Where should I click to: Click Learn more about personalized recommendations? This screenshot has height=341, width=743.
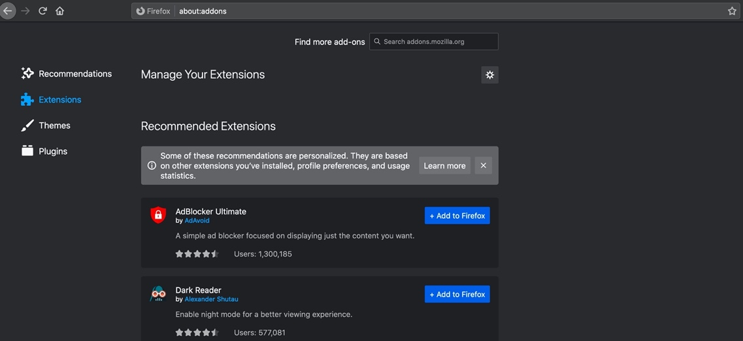click(444, 166)
